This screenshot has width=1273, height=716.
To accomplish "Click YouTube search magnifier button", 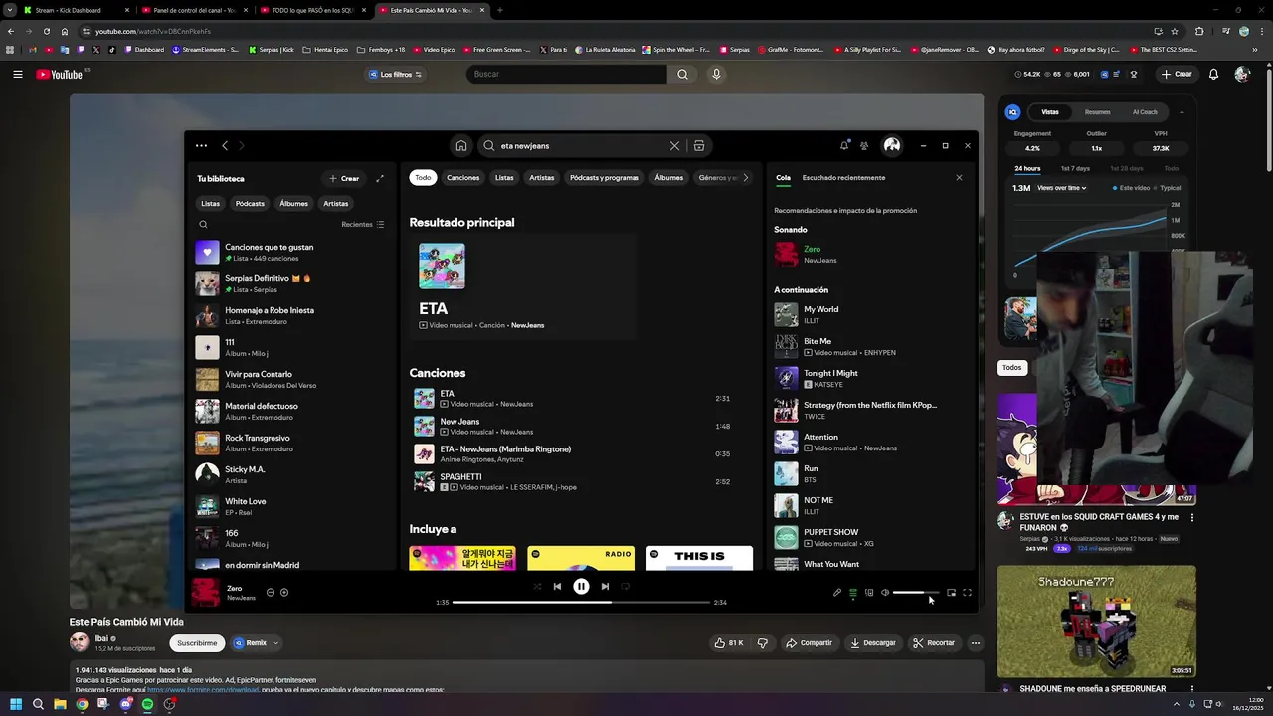I will (682, 74).
